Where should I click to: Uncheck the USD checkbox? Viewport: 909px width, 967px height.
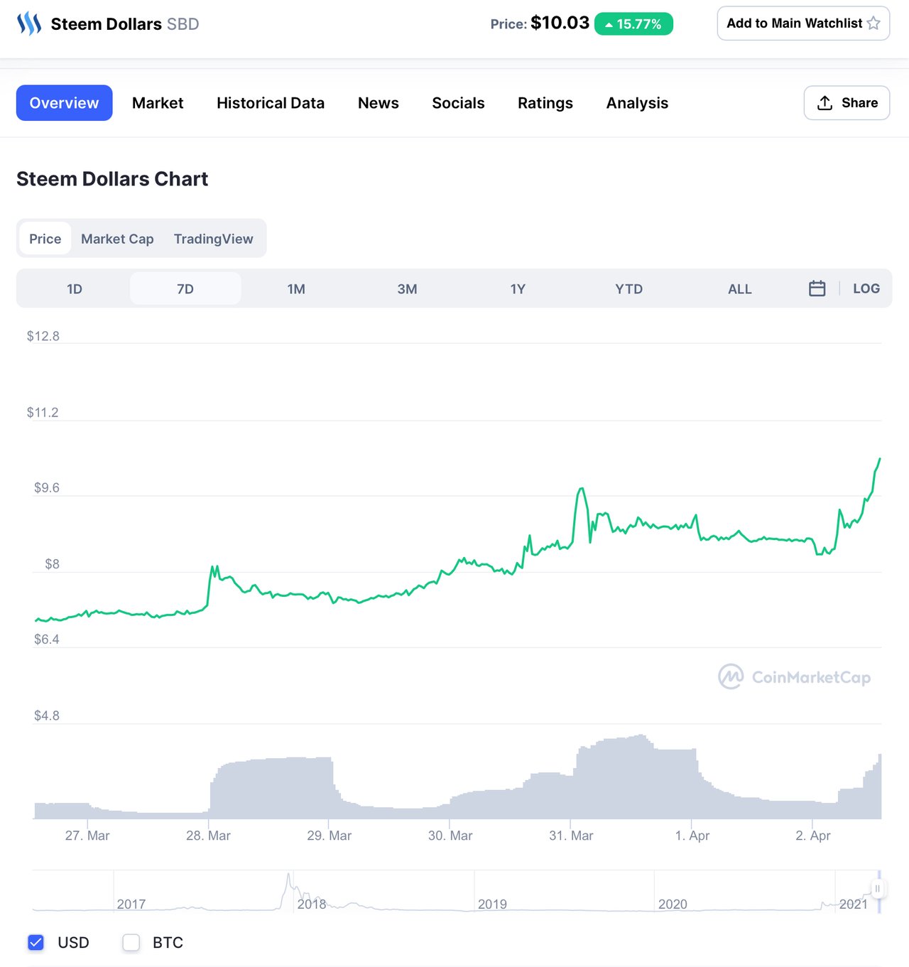36,942
